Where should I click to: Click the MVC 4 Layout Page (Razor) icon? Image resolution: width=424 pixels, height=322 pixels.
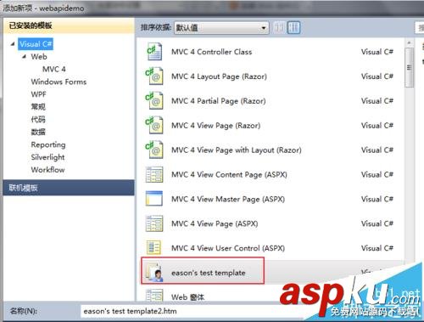154,76
